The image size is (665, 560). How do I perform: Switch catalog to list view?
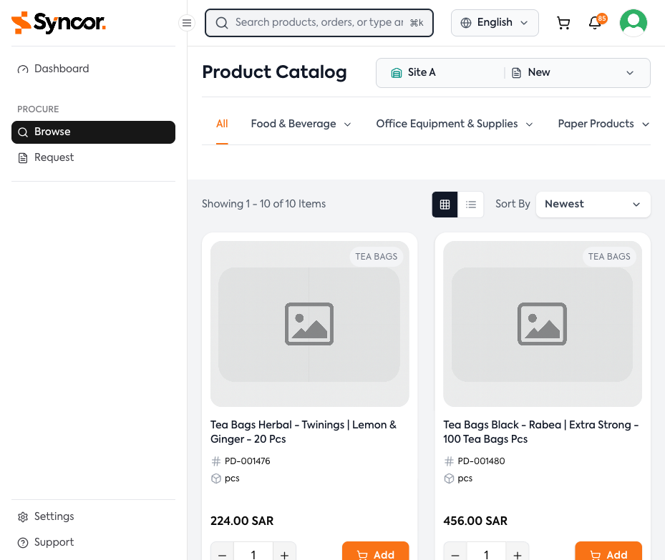(471, 204)
